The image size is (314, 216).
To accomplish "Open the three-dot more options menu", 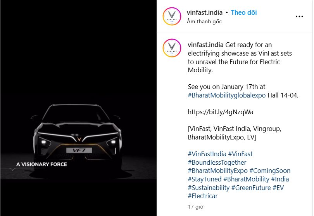I will click(299, 16).
